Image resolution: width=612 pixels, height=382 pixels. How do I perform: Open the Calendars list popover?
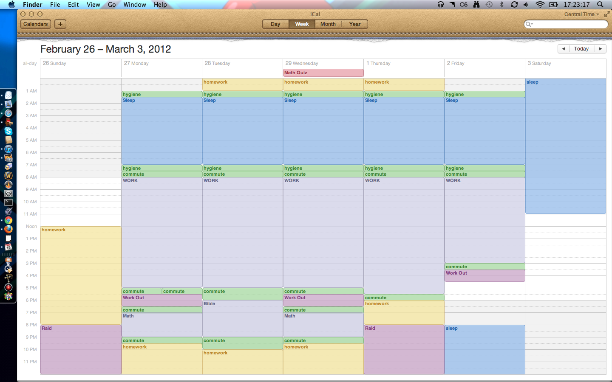click(36, 24)
